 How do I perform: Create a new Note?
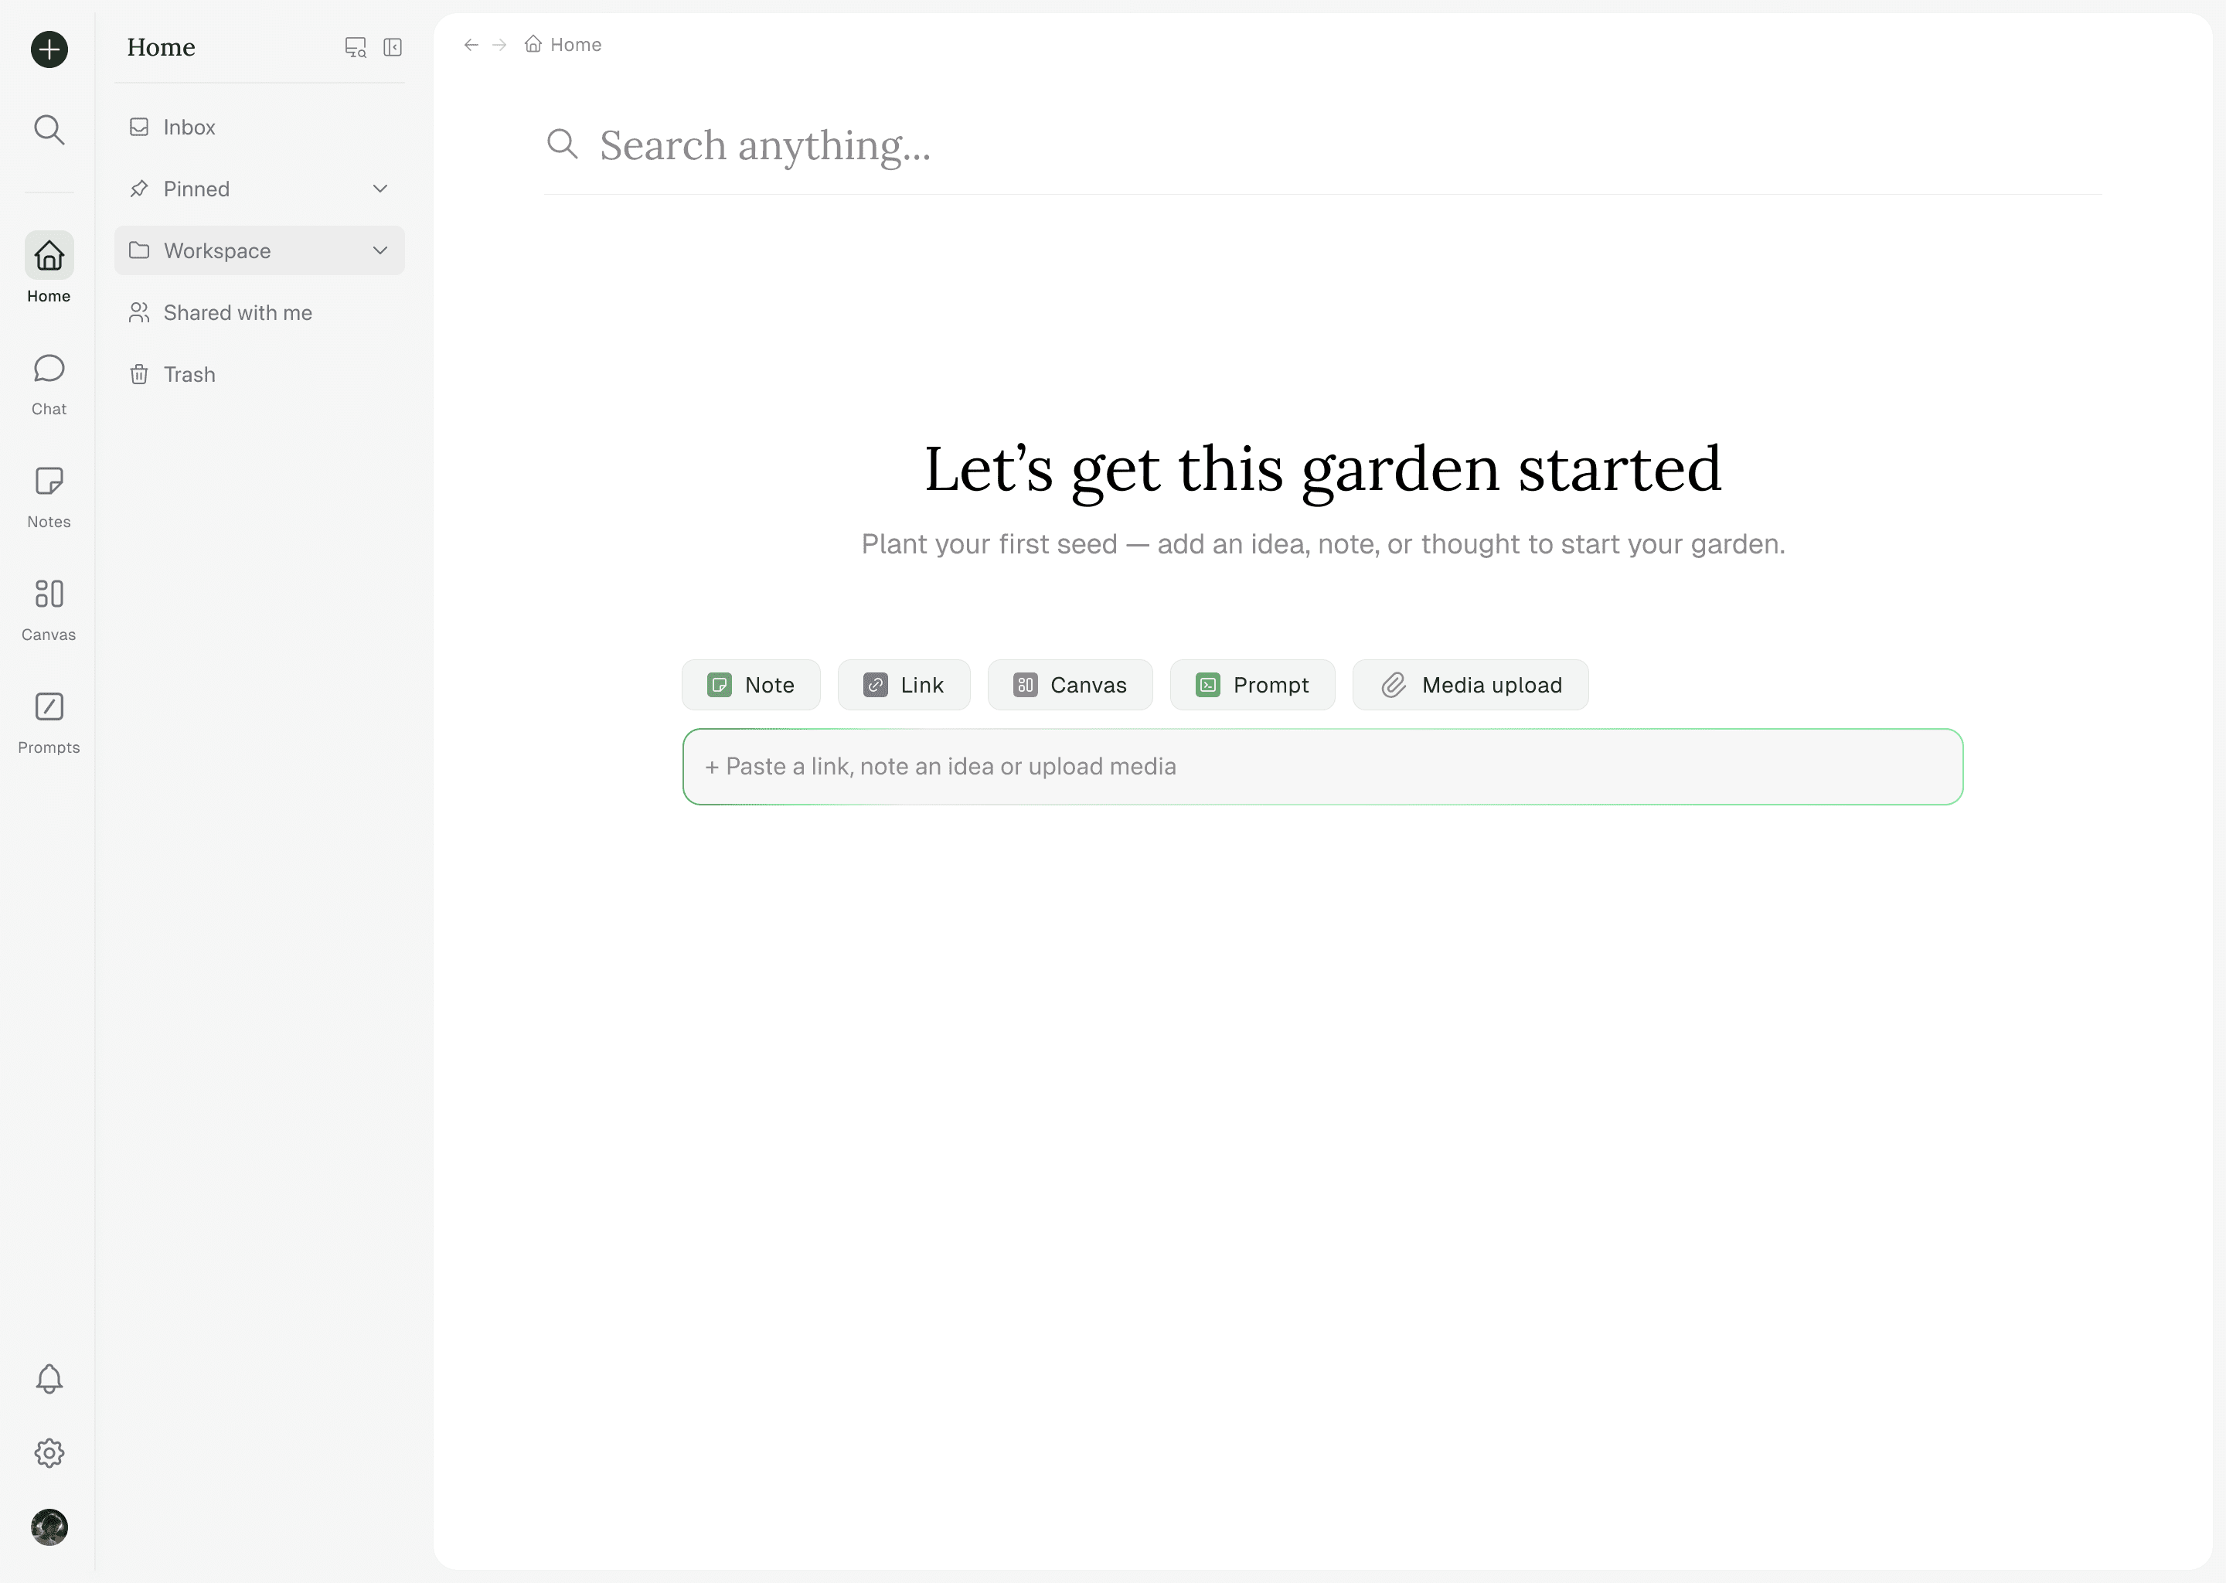click(x=751, y=686)
